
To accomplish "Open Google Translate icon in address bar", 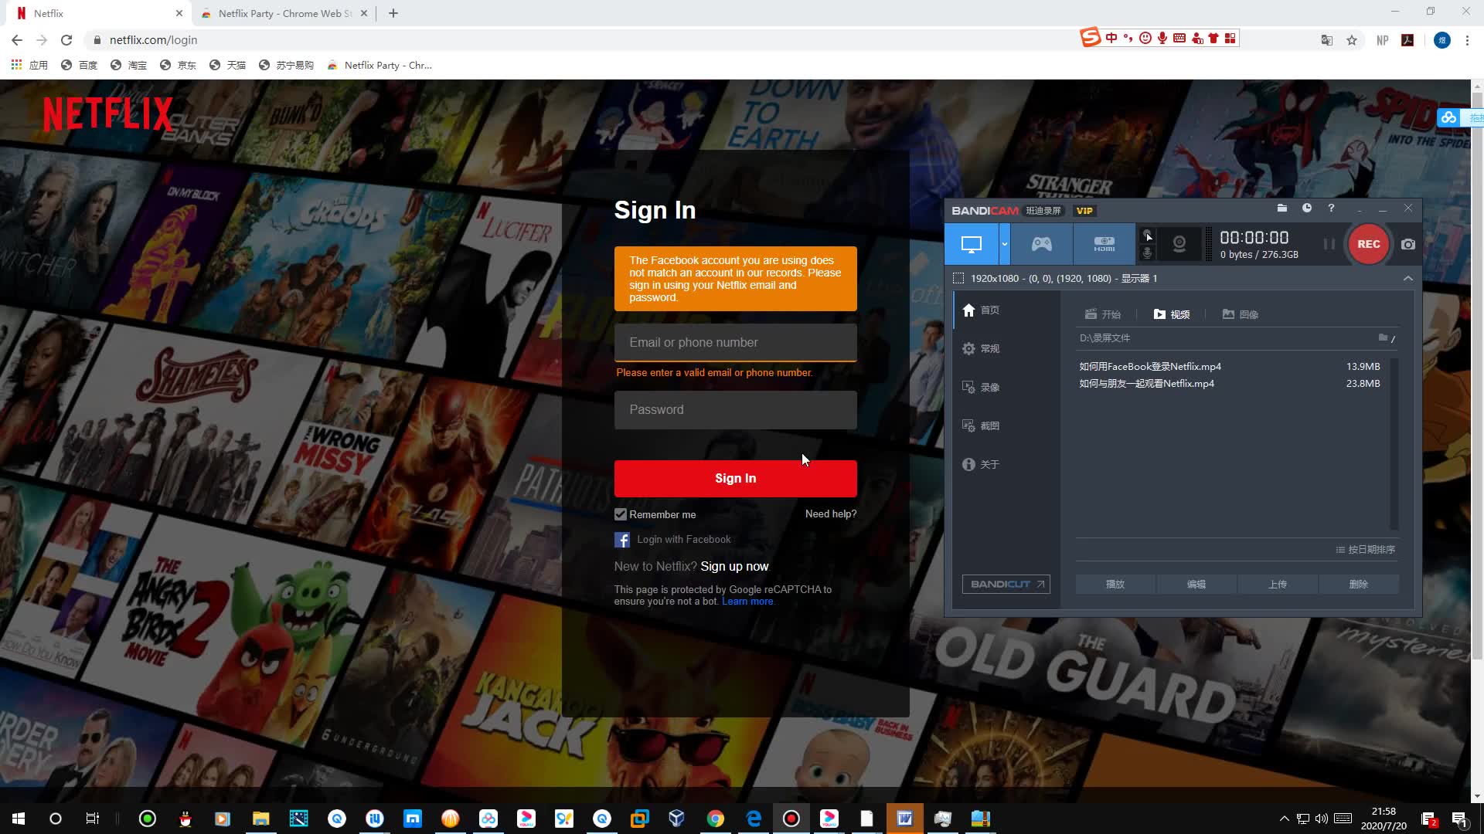I will [1327, 40].
